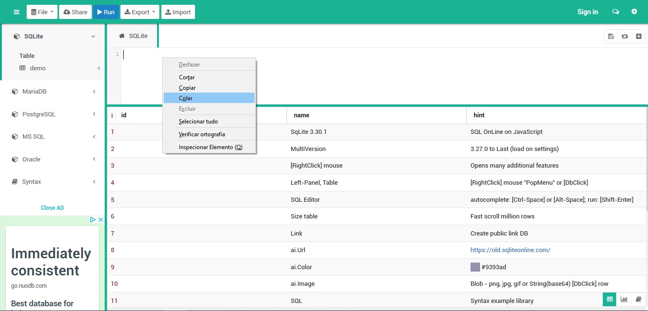Click the SQLite cube icon in the sidebar

pos(17,37)
